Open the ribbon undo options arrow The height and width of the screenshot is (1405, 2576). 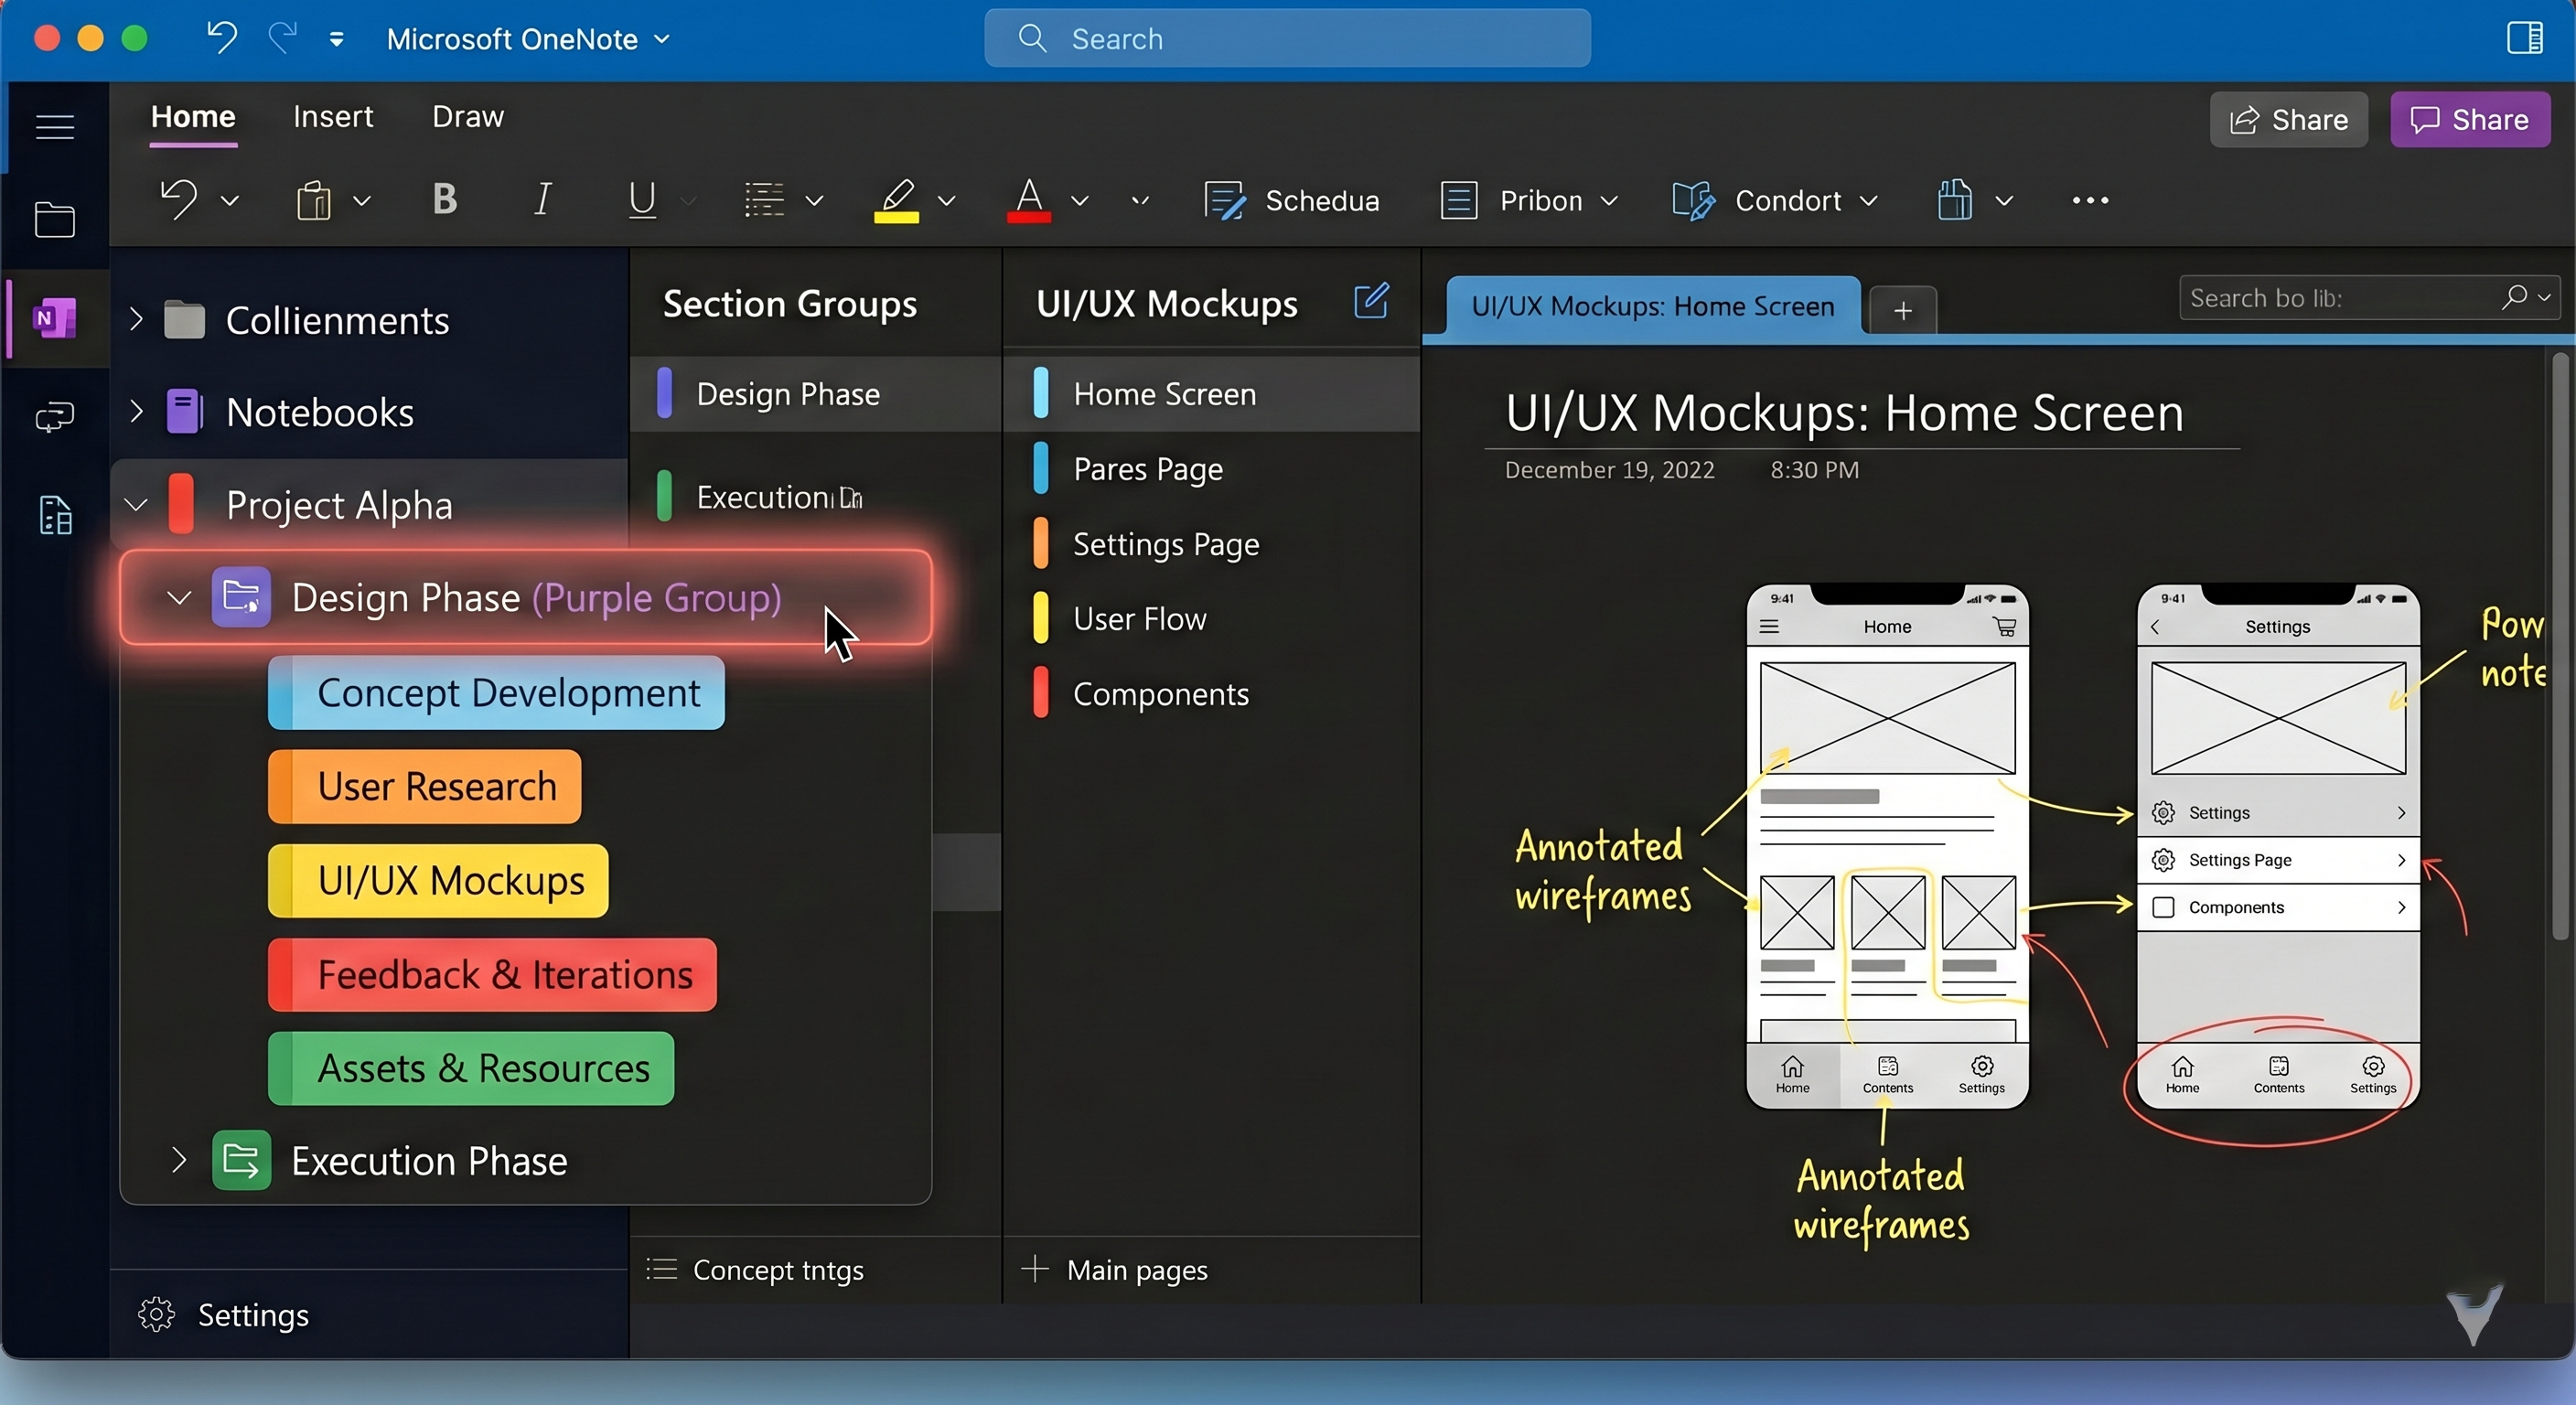(230, 200)
